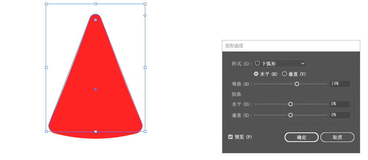Click the bottom-center bounding box handle

(96, 131)
